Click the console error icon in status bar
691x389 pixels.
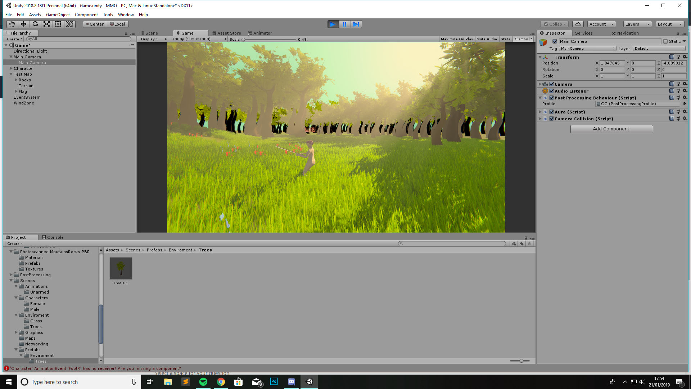click(6, 368)
